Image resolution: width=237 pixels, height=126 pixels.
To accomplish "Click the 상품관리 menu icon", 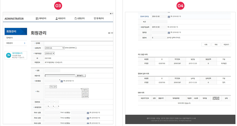I will point(76,19).
